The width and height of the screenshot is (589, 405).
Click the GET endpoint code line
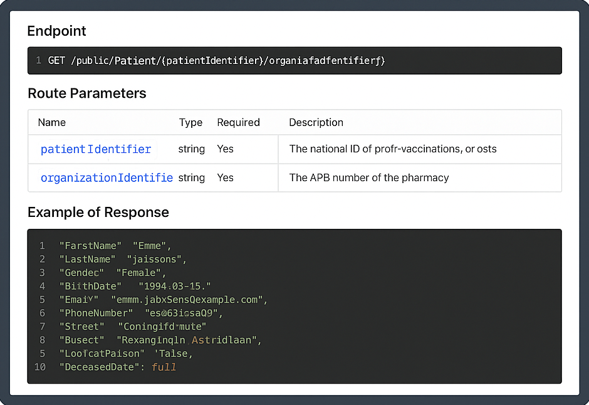[x=216, y=60]
